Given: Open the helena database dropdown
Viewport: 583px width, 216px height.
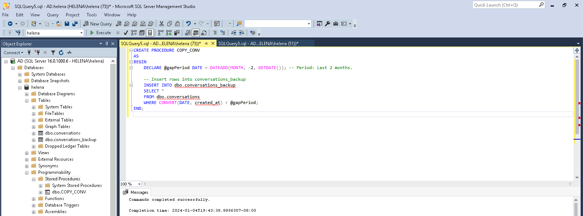Looking at the screenshot, I should [x=82, y=33].
